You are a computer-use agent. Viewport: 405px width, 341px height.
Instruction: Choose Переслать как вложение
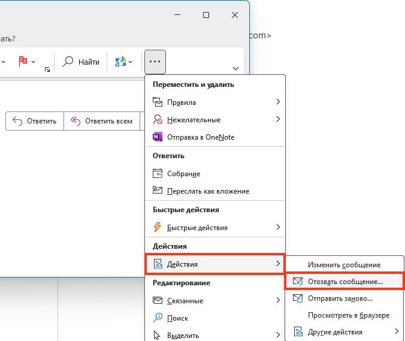point(215,191)
